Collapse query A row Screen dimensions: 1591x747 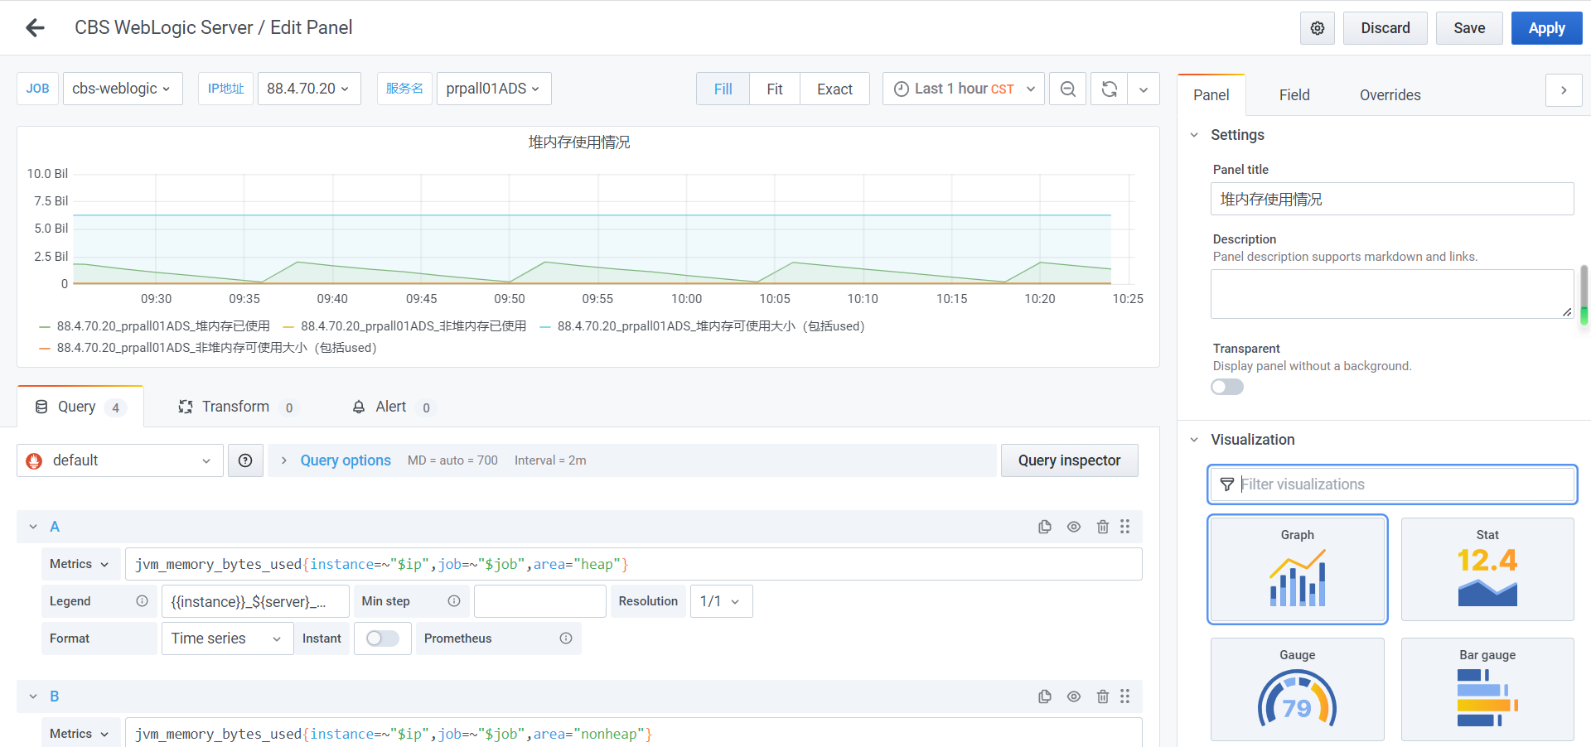point(33,527)
